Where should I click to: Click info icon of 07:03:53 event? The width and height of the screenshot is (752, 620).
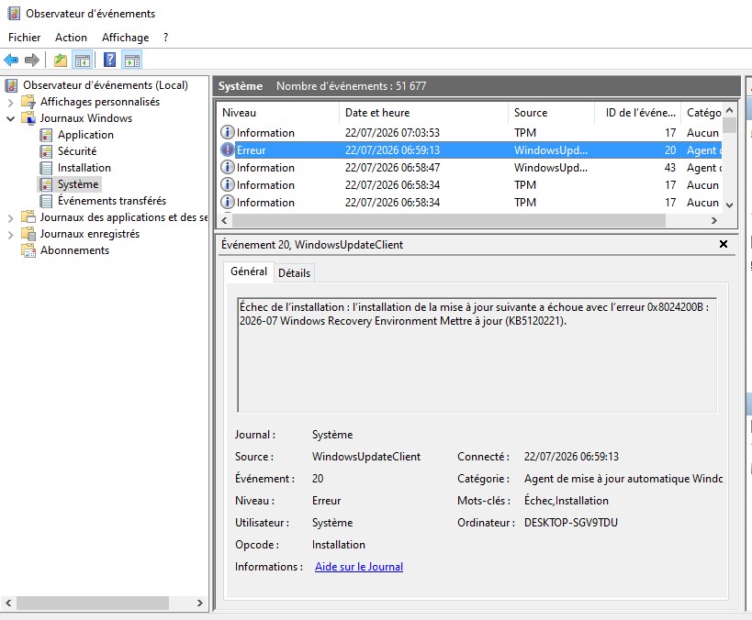[x=228, y=132]
